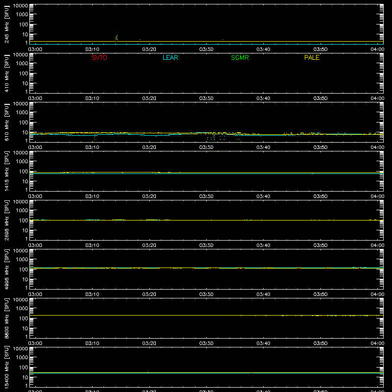Select the 8800 MHz [SFU] axis label
Image resolution: width=392 pixels, height=392 pixels.
(6, 318)
